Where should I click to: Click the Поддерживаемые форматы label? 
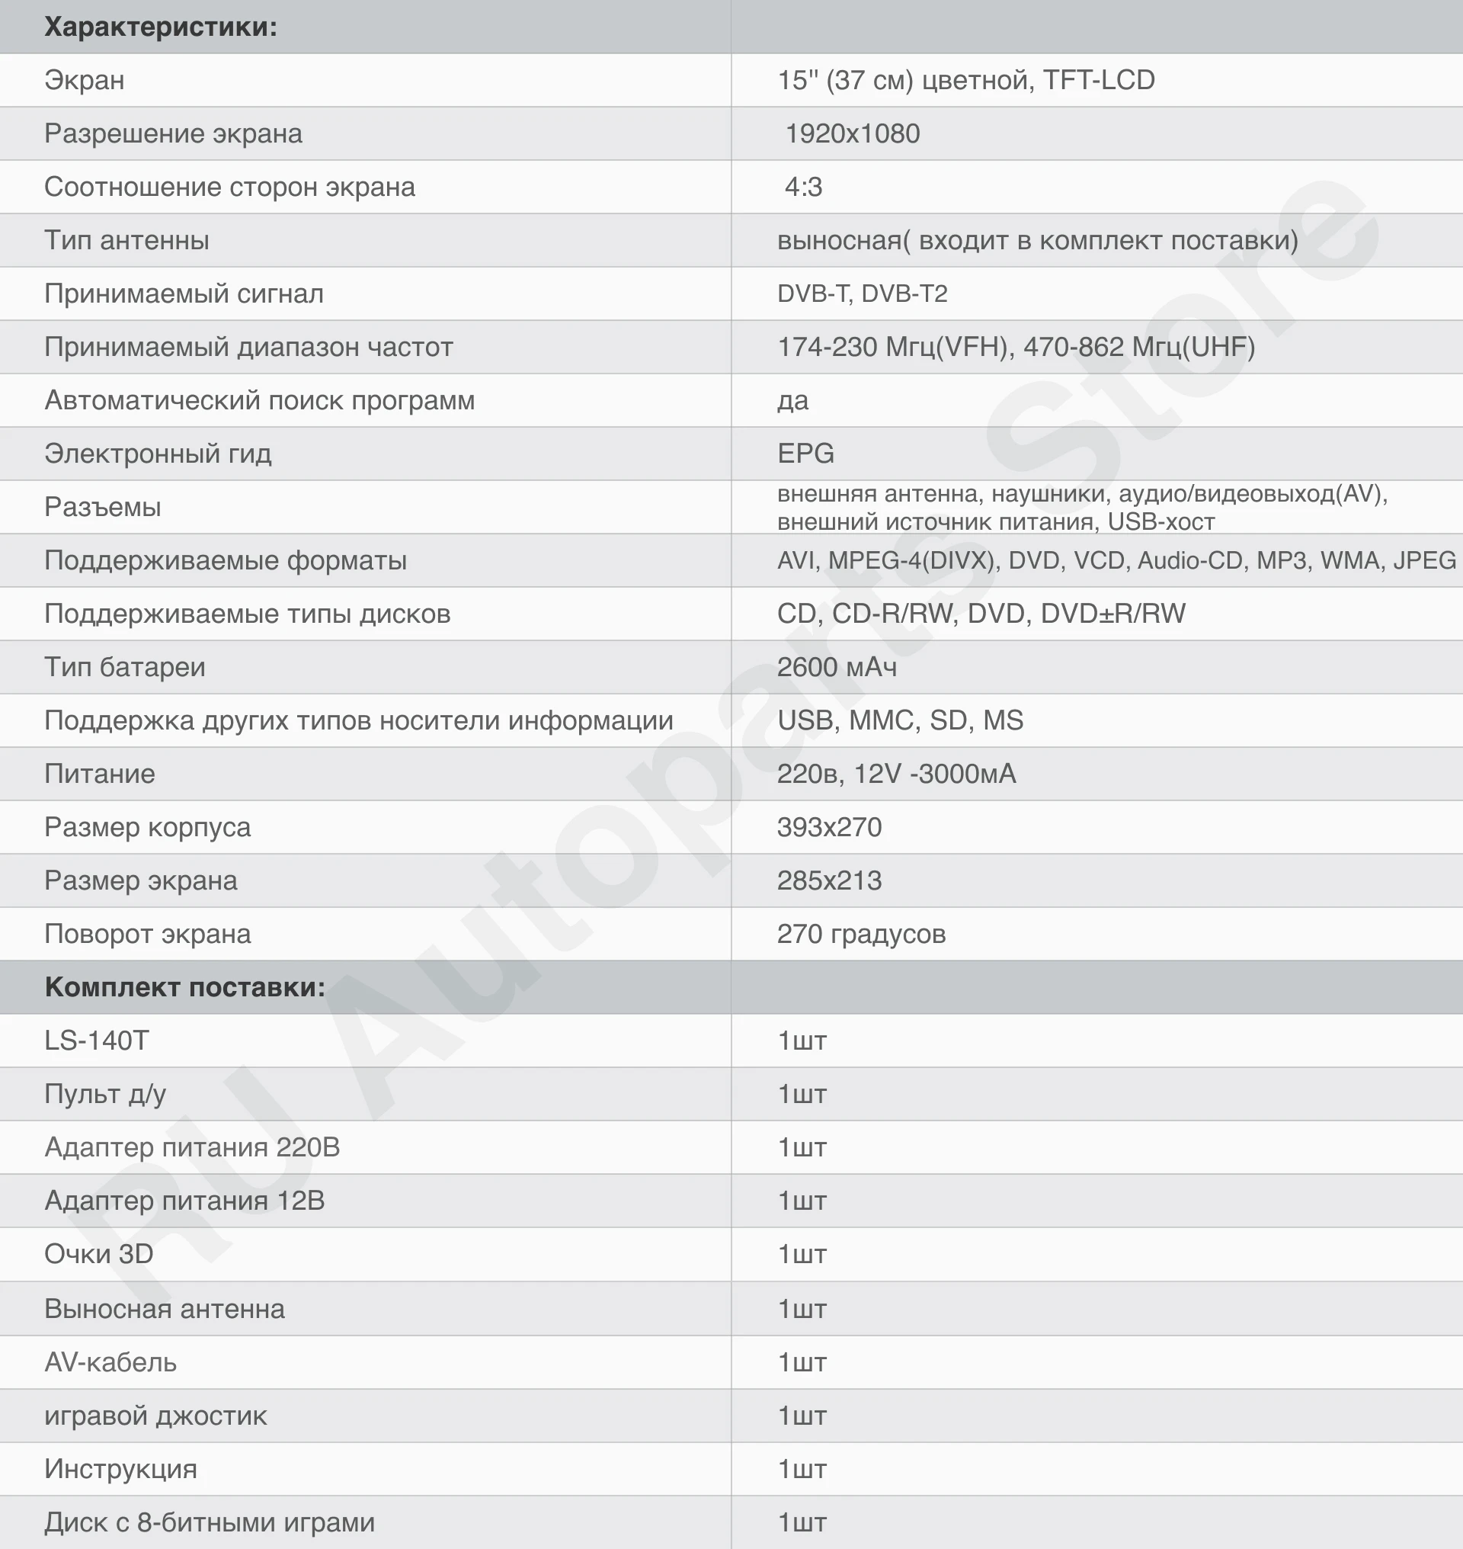226,560
